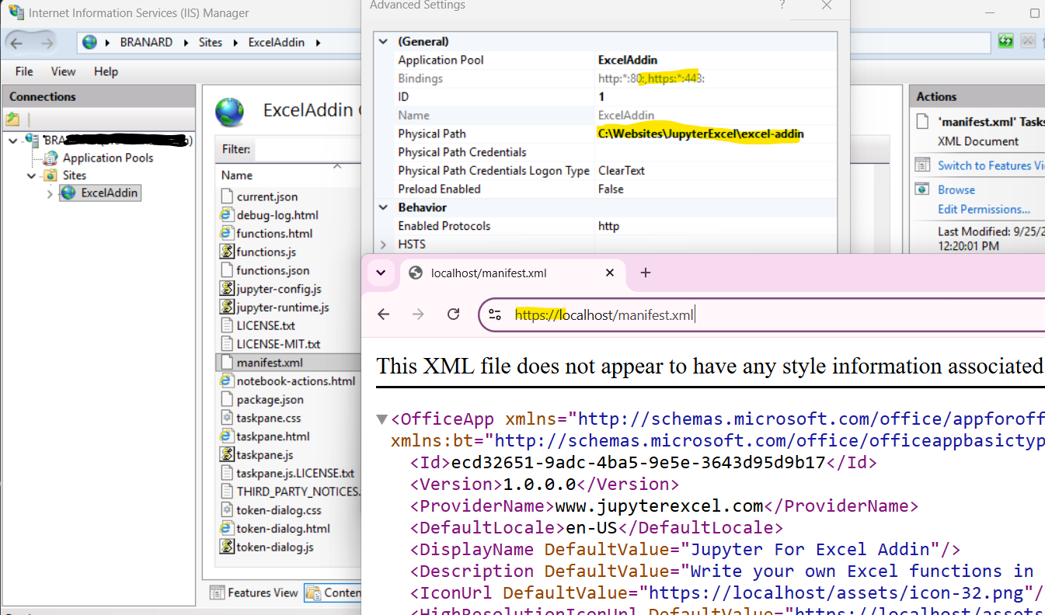The image size is (1045, 615).
Task: Click the Edit Permissions link
Action: click(984, 209)
